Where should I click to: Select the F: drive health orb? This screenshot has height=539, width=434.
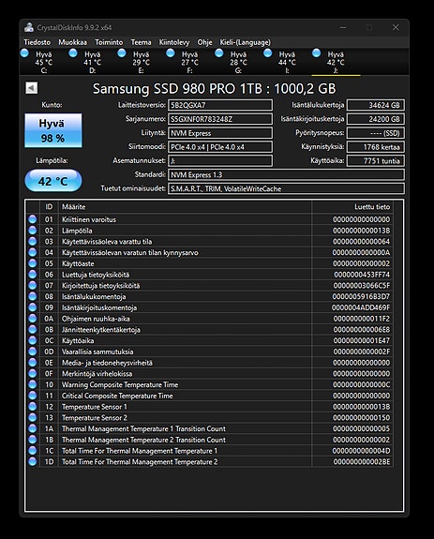[x=171, y=53]
